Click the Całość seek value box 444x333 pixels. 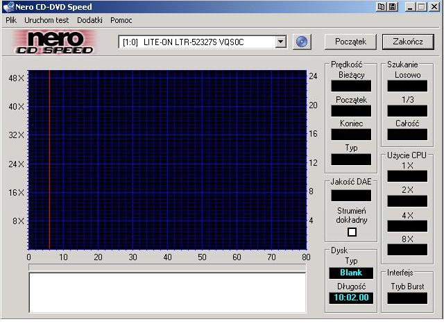(407, 135)
